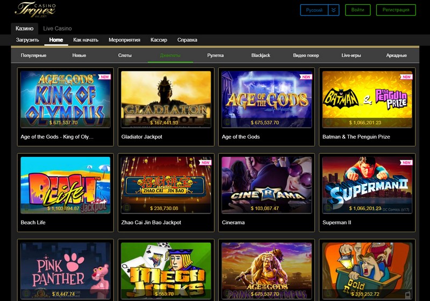Select the Русский language field

coord(314,10)
